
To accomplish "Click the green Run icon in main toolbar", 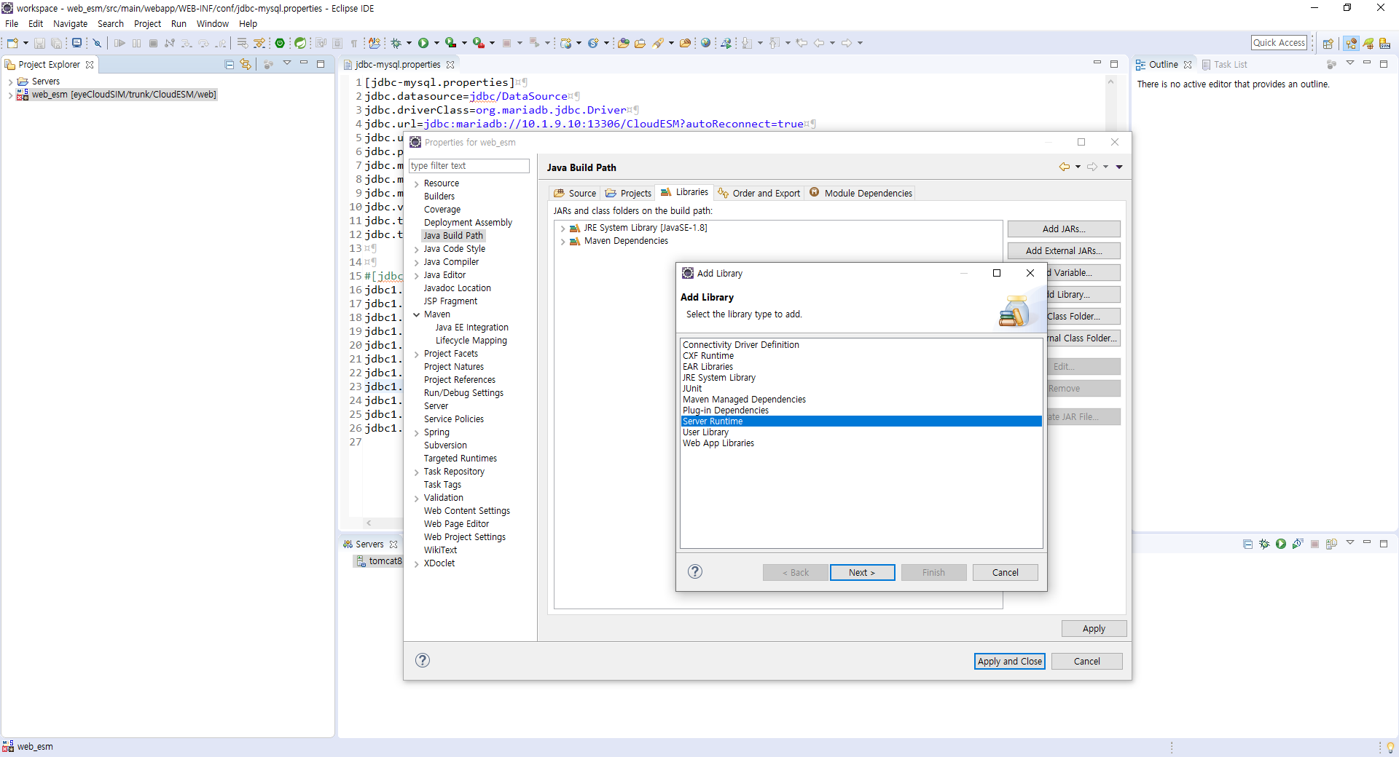I will click(423, 43).
